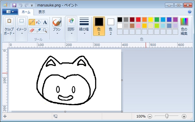Pick the indigo color swatch
The width and height of the screenshot is (195, 122).
click(169, 19)
